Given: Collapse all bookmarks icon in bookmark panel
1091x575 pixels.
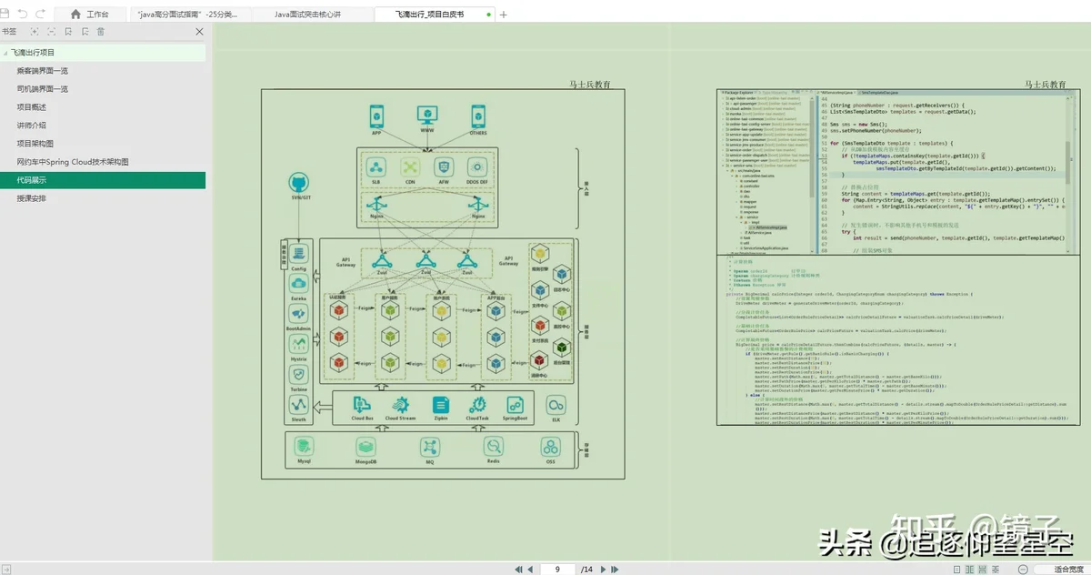Looking at the screenshot, I should coord(52,32).
